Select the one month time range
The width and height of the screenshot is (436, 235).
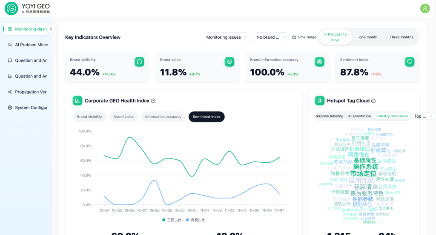pos(368,37)
